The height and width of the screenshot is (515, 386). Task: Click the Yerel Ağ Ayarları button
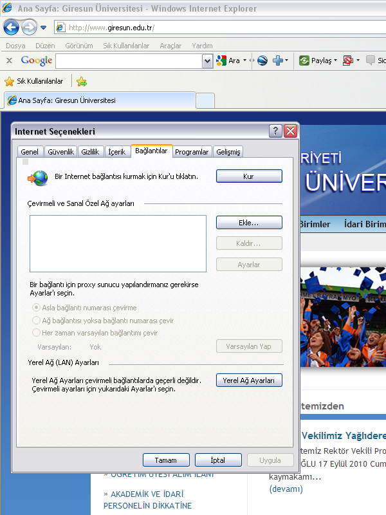tap(249, 380)
